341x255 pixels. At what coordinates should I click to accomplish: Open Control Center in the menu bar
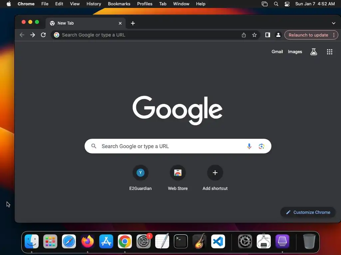pos(287,4)
